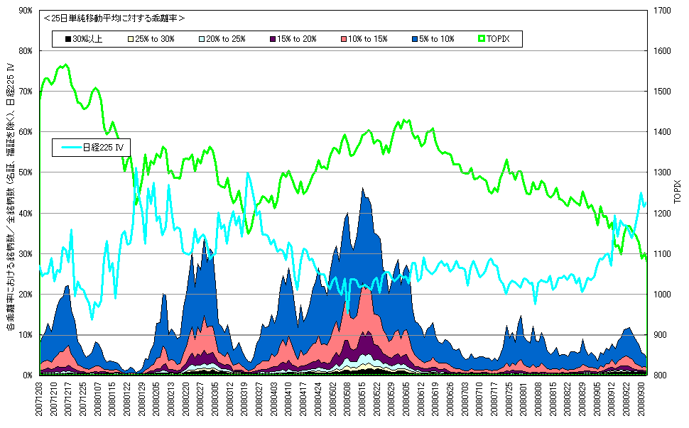This screenshot has width=689, height=428.
Task: Click the 20071203 date label
Action: click(x=40, y=399)
